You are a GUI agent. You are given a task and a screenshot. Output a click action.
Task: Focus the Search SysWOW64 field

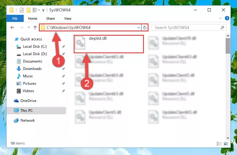[x=189, y=27]
